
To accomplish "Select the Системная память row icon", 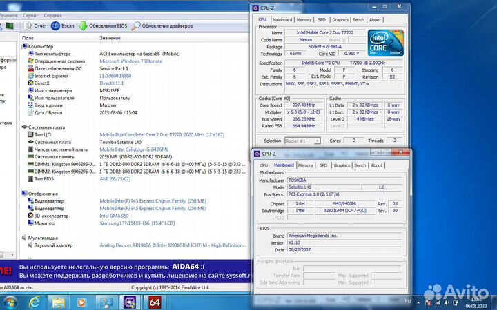I will point(30,156).
